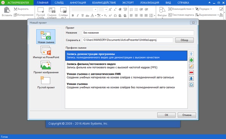Open the Слайды из dropdown
The image size is (226, 139).
coord(63,13)
